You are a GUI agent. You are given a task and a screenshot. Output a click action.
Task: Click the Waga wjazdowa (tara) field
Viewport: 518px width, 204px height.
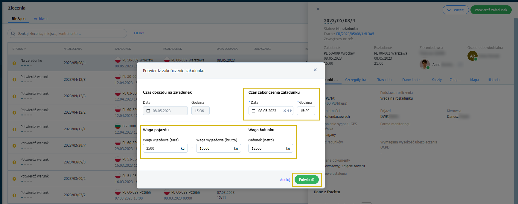coord(165,148)
